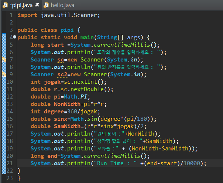Screen dimensions: 223x183
Task: Click currentTimeMillis on line 5
Action: pos(122,45)
